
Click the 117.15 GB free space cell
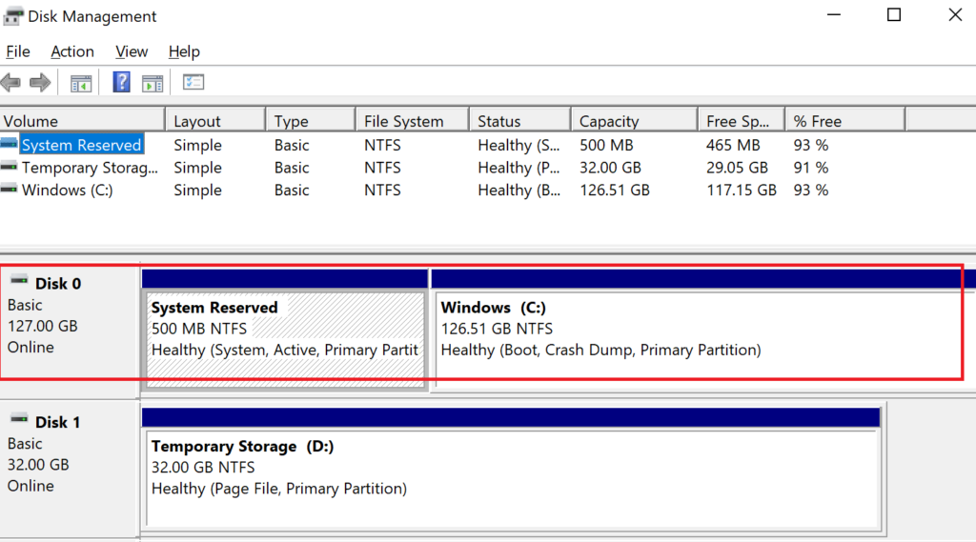coord(742,190)
